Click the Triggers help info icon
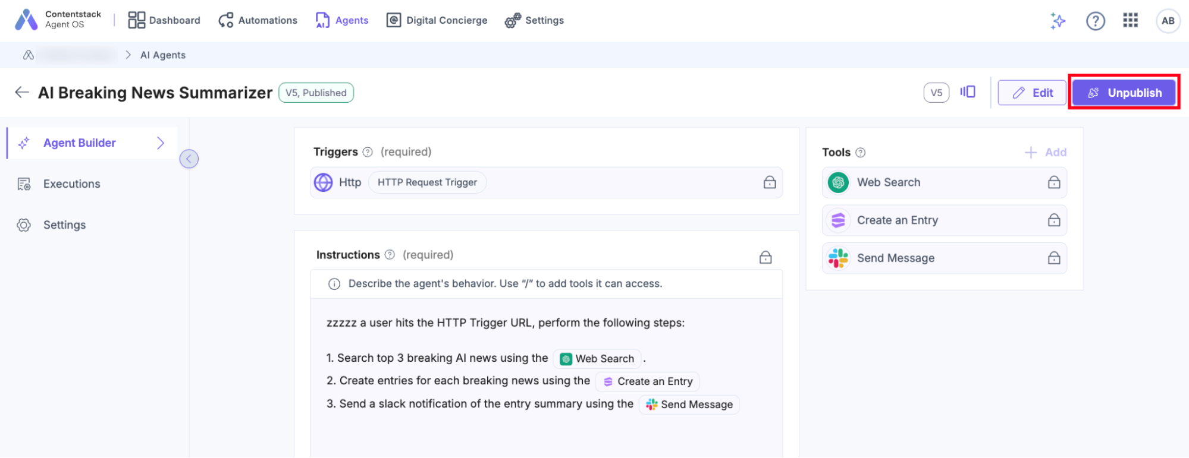Screen dimensions: 1189x458 coord(368,152)
